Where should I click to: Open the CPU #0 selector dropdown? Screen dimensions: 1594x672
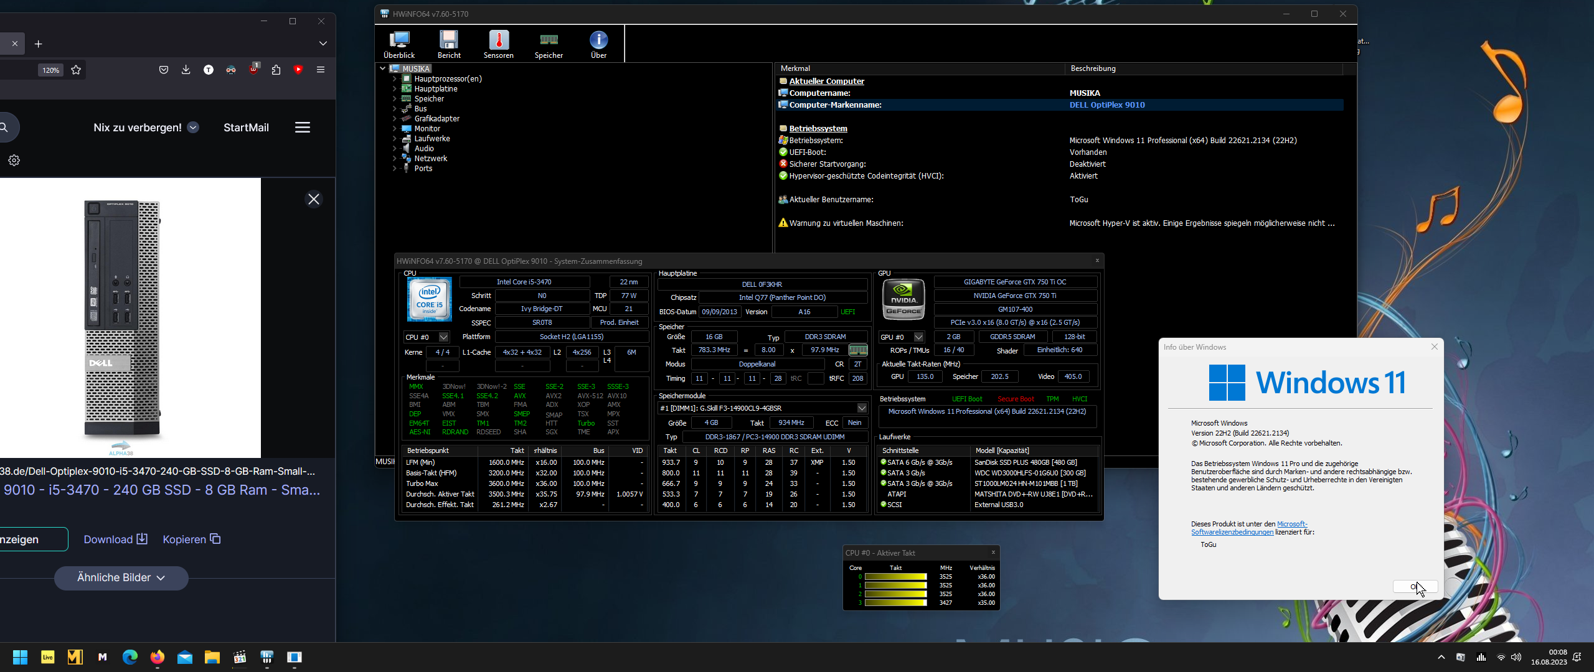pos(443,337)
